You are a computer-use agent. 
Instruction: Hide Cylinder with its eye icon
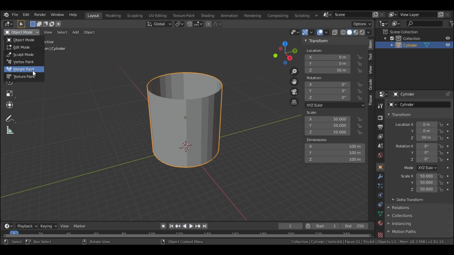click(448, 45)
